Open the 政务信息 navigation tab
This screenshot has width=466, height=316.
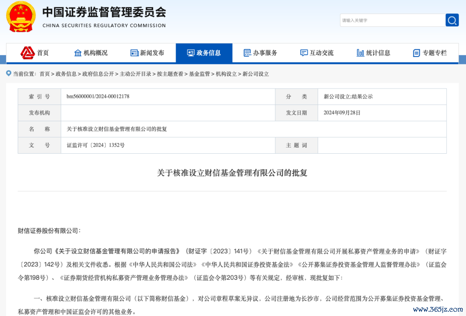(x=204, y=53)
